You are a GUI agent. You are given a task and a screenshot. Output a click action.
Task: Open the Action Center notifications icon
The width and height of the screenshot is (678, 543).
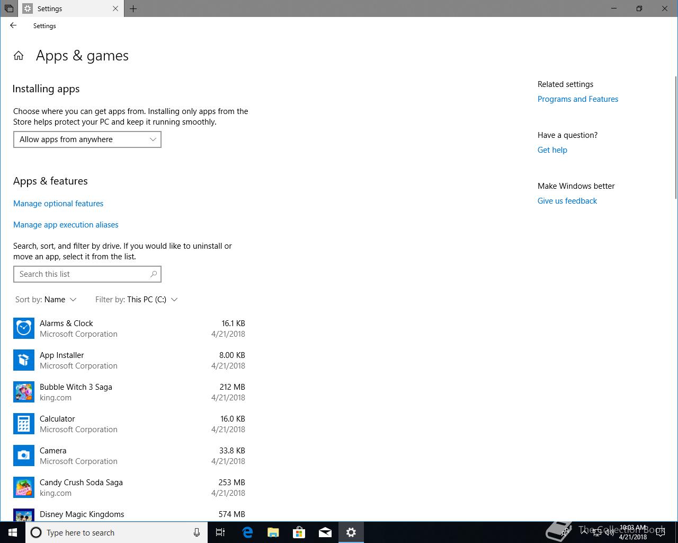(660, 532)
